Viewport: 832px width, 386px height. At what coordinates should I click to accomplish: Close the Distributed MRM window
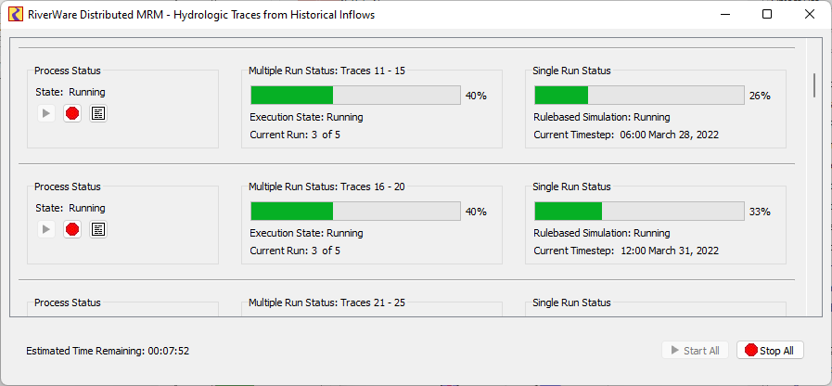point(809,15)
